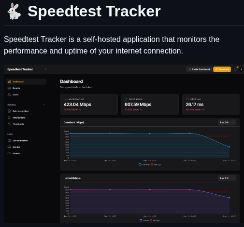Click the self-hosted application description paragraph
Screen dimensions: 244x227
[x=112, y=45]
